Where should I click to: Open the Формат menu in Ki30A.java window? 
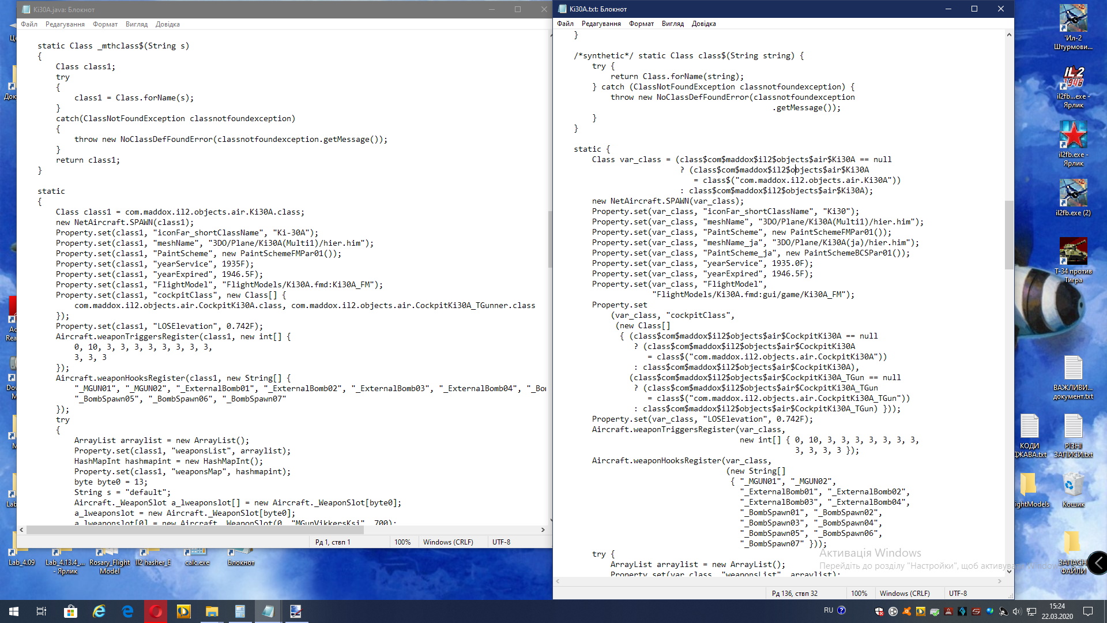(x=105, y=24)
